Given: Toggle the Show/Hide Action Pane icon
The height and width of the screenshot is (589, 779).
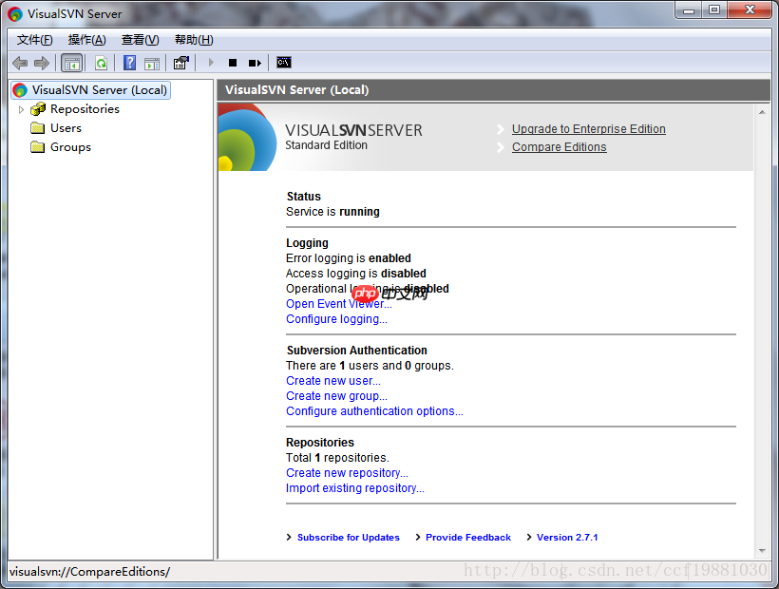Looking at the screenshot, I should [x=152, y=63].
